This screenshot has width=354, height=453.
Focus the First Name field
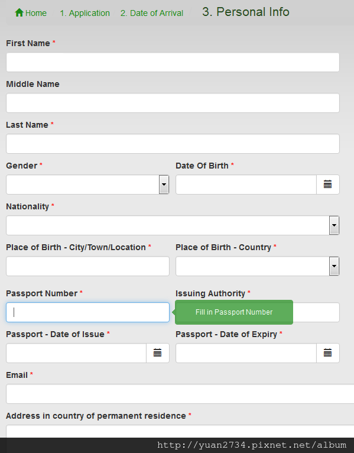(x=173, y=62)
